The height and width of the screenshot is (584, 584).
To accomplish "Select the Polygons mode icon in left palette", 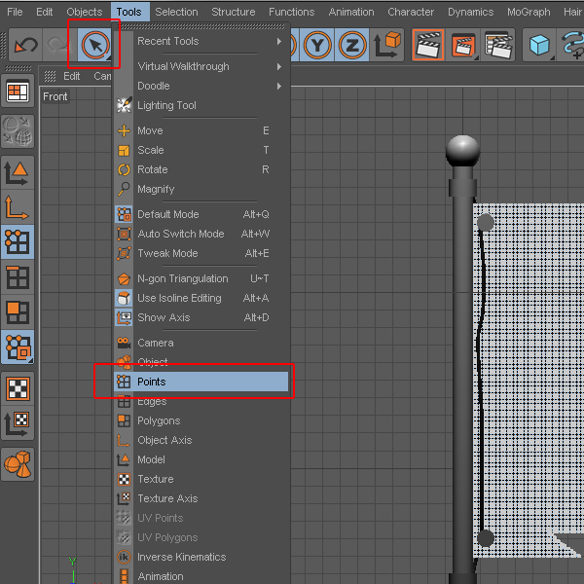I will coord(18,312).
